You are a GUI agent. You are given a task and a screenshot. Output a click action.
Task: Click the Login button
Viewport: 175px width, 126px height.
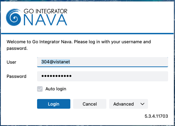click(54, 104)
